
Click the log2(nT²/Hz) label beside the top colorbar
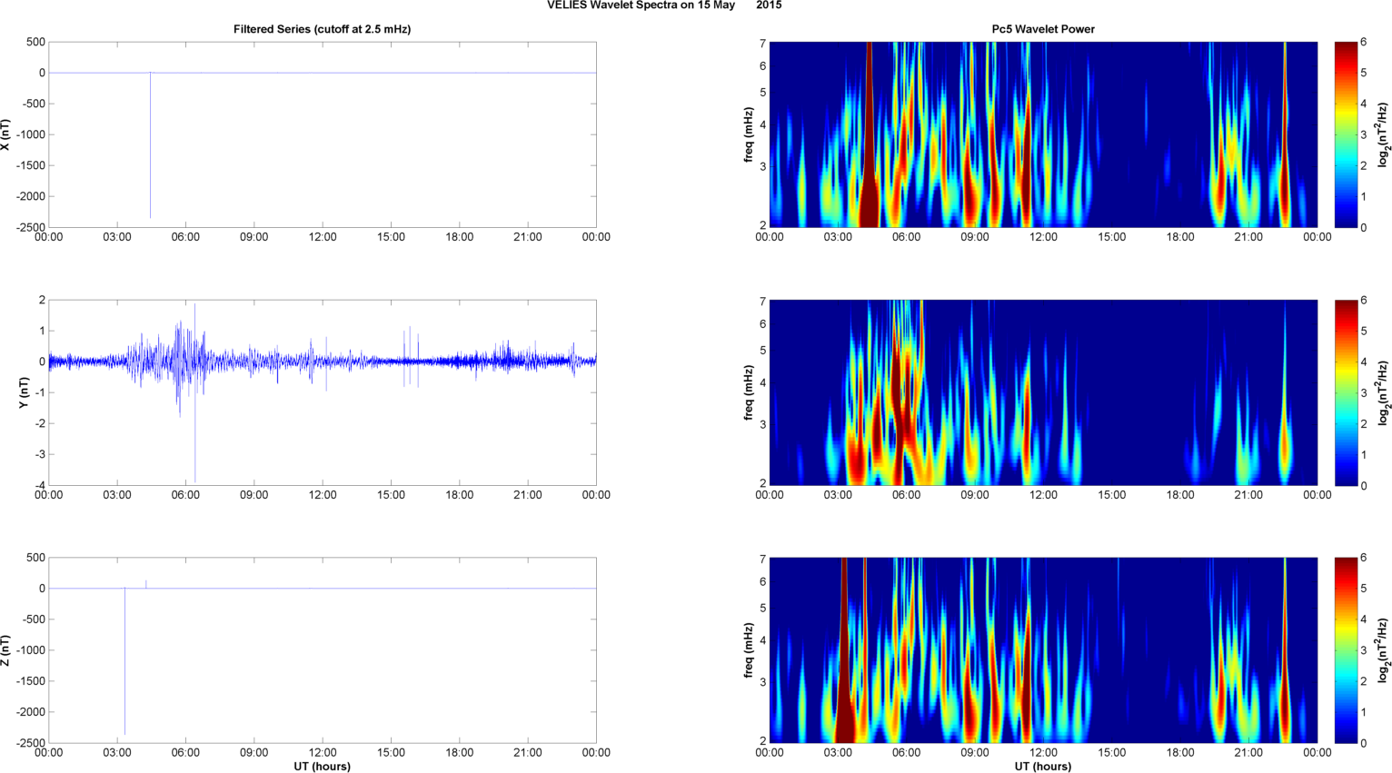click(x=1384, y=134)
